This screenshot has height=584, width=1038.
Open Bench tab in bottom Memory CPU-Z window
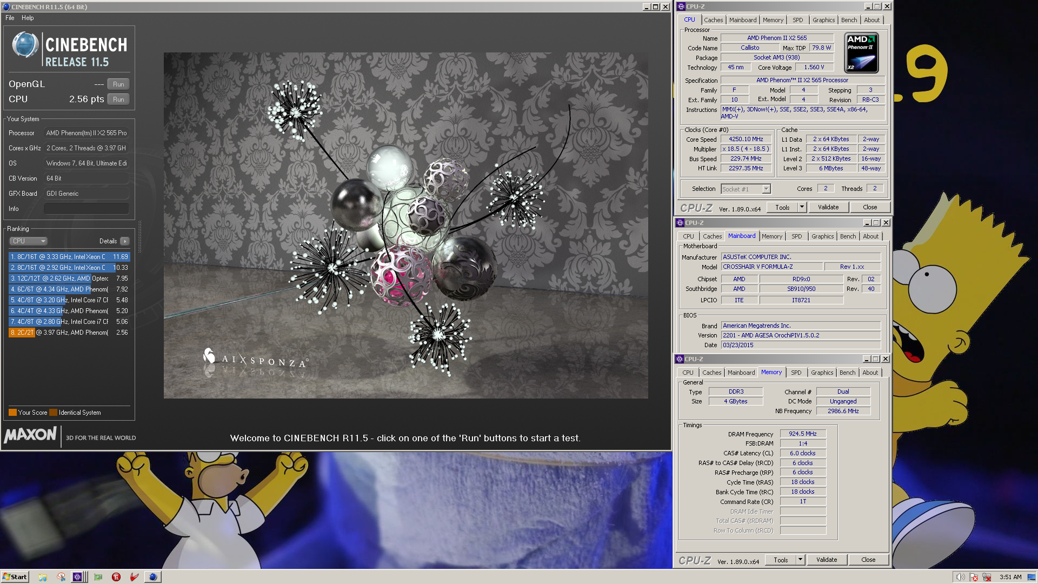pyautogui.click(x=847, y=373)
